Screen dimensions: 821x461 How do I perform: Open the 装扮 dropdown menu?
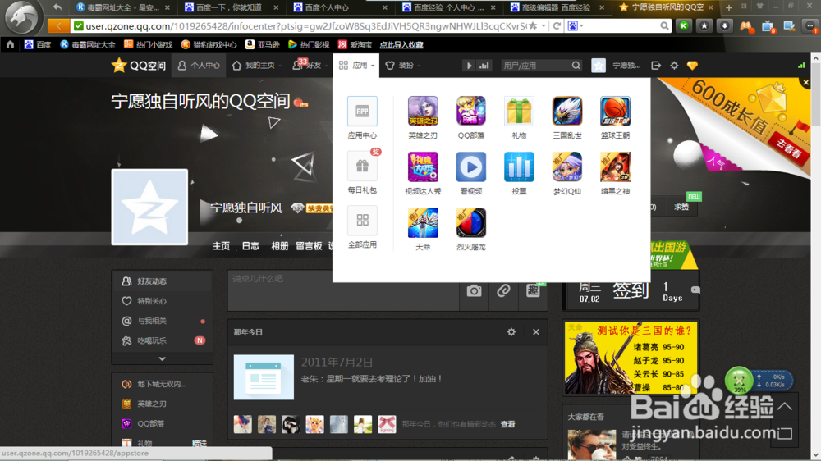(x=402, y=66)
